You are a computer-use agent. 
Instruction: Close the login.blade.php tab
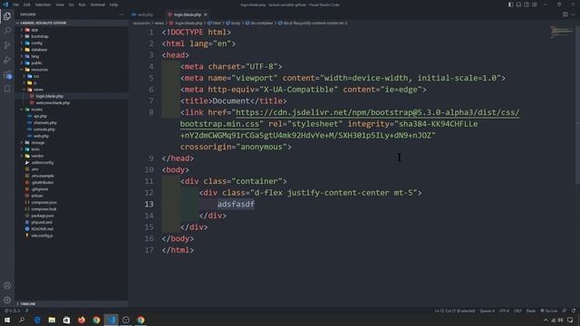click(x=206, y=14)
